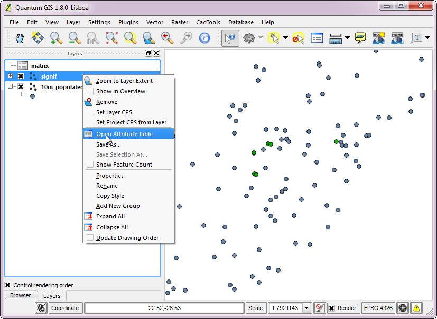Choose Properties in the context menu
Screen dimensions: 437x319
click(128, 176)
